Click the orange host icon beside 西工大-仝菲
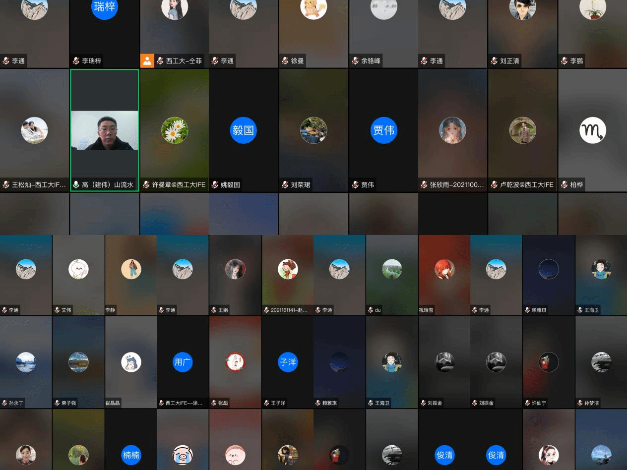The width and height of the screenshot is (627, 470). click(147, 60)
